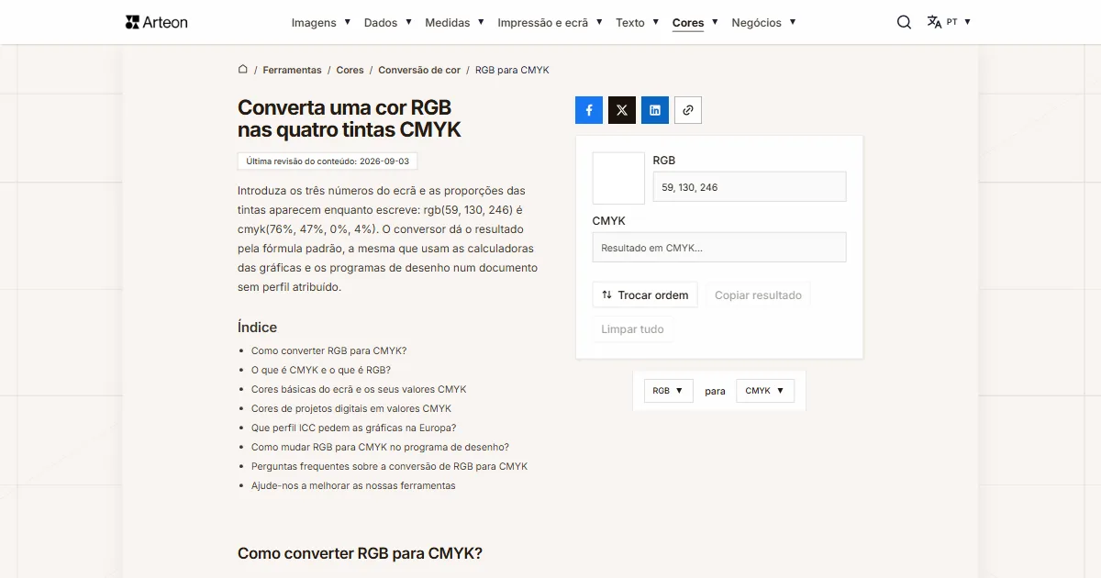Screen dimensions: 1101x578
Task: Open Ferramentas breadcrumb link
Action: [292, 70]
